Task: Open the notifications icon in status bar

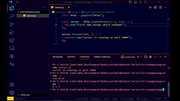Action: (x=165, y=98)
